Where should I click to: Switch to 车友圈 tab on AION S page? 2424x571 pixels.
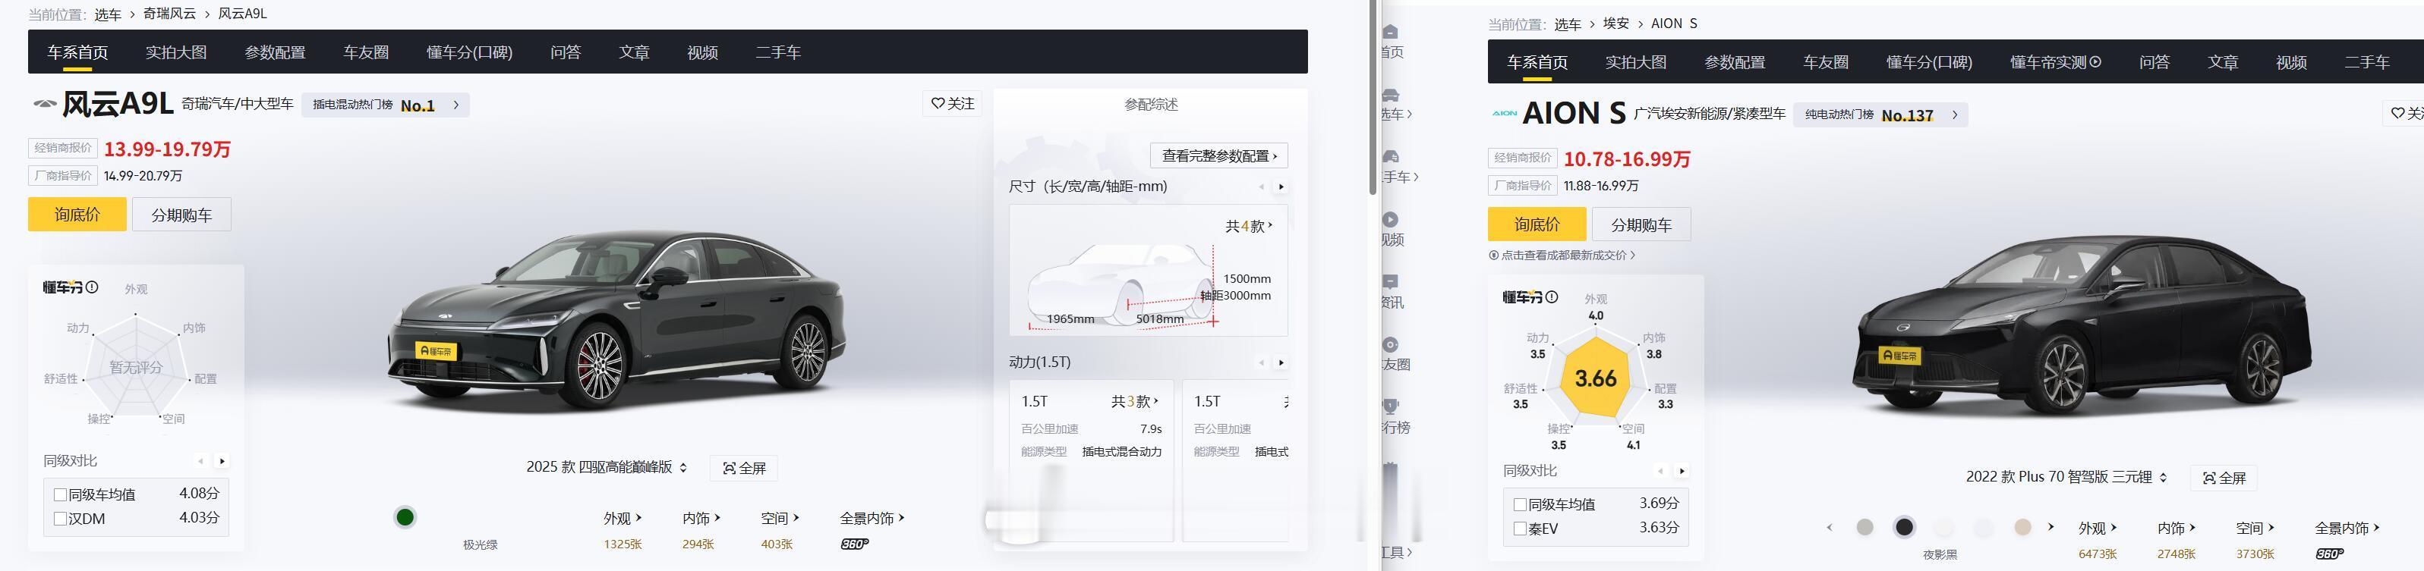tap(1826, 62)
